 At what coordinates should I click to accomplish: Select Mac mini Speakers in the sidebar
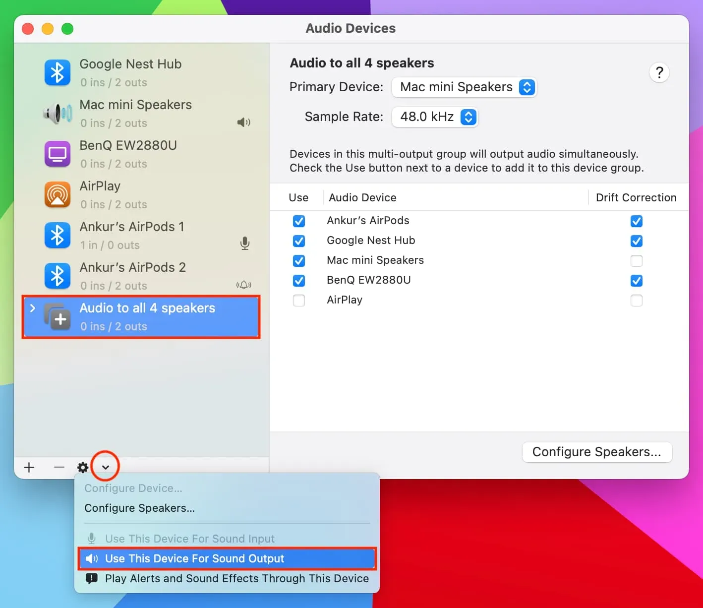pos(141,114)
